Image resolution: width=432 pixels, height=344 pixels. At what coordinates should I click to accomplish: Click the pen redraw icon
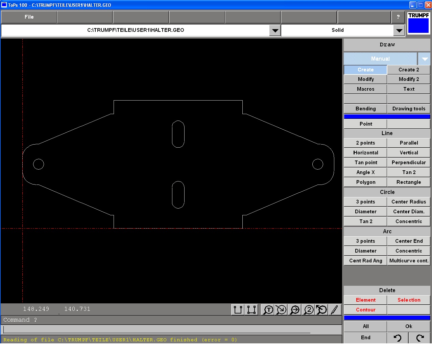click(x=334, y=309)
